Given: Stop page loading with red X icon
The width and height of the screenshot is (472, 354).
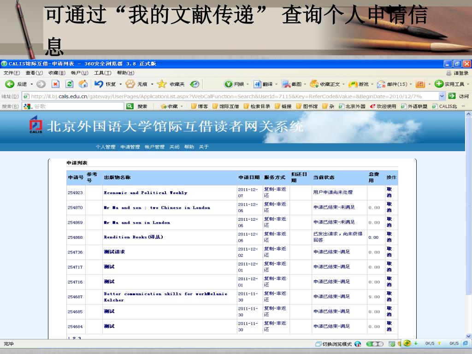Looking at the screenshot, I should [x=55, y=84].
